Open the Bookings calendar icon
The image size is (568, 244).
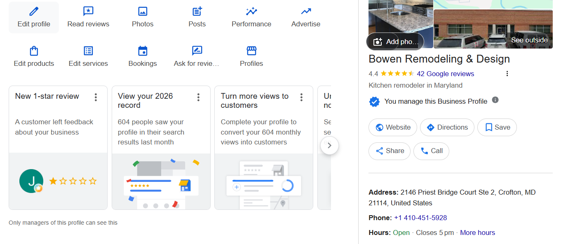click(143, 51)
